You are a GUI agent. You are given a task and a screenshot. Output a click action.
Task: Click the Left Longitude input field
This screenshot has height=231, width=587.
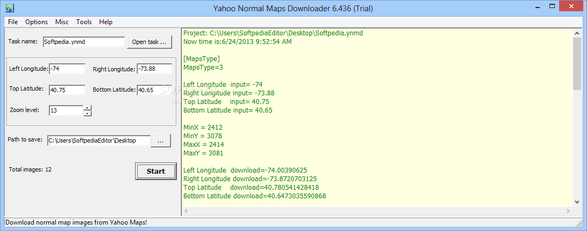tap(67, 69)
